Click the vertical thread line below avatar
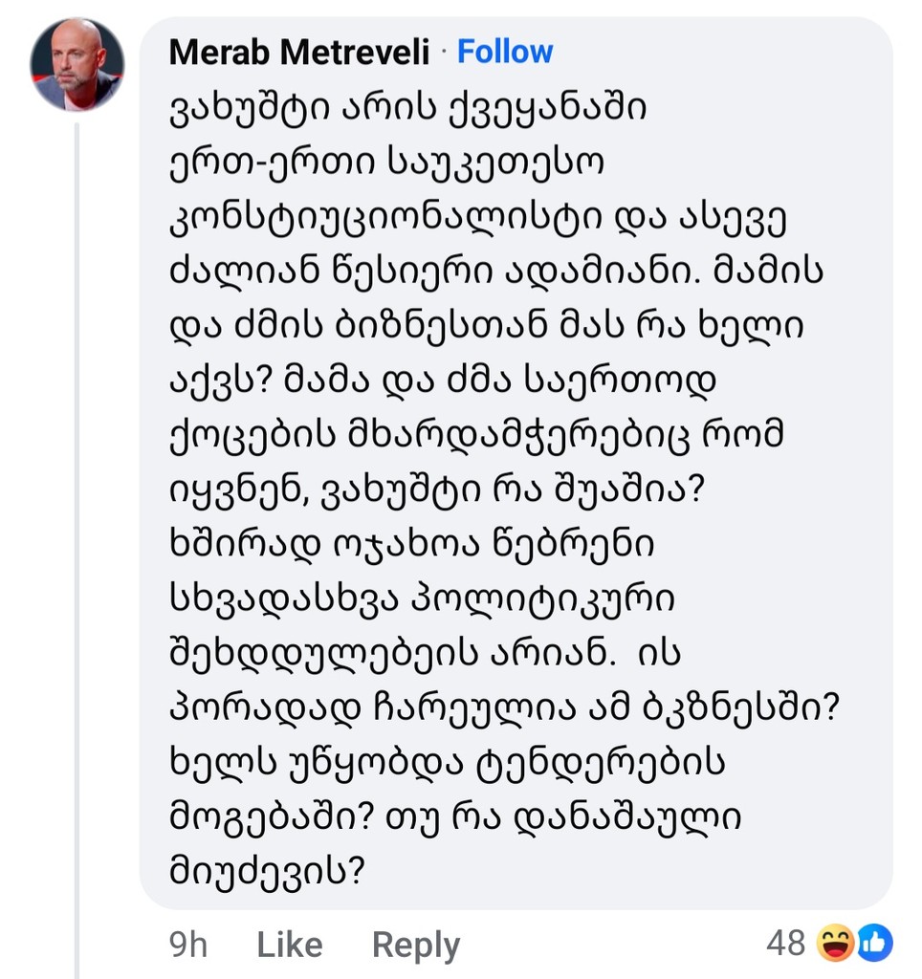The width and height of the screenshot is (922, 979). 77,550
